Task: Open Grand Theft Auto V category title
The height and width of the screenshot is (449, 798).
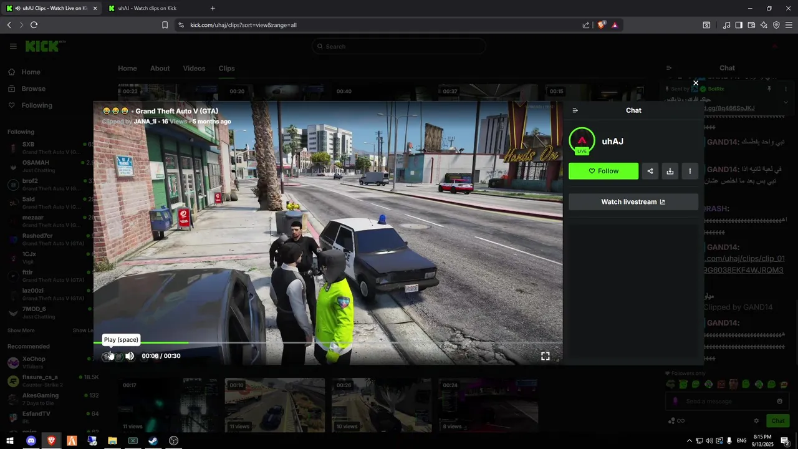Action: pyautogui.click(x=176, y=111)
